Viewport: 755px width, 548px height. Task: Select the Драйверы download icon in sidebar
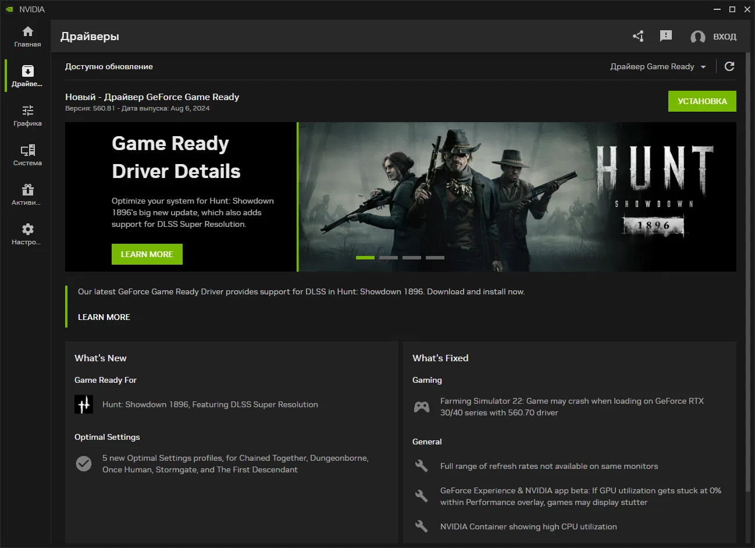pyautogui.click(x=27, y=71)
